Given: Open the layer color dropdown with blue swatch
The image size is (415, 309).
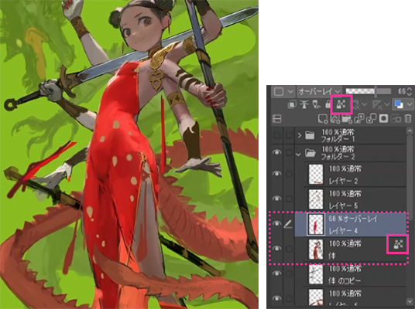Looking at the screenshot, I should [x=403, y=104].
